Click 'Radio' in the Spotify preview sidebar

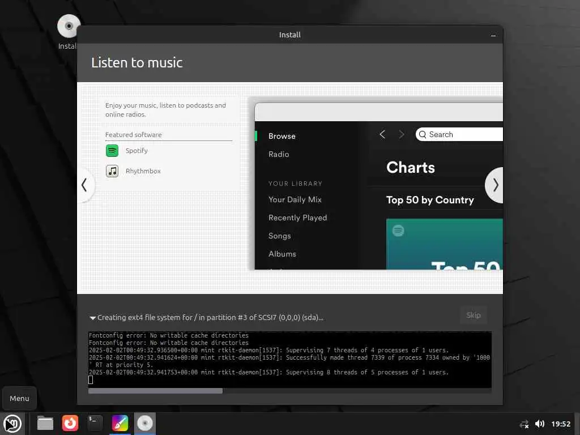pos(279,154)
